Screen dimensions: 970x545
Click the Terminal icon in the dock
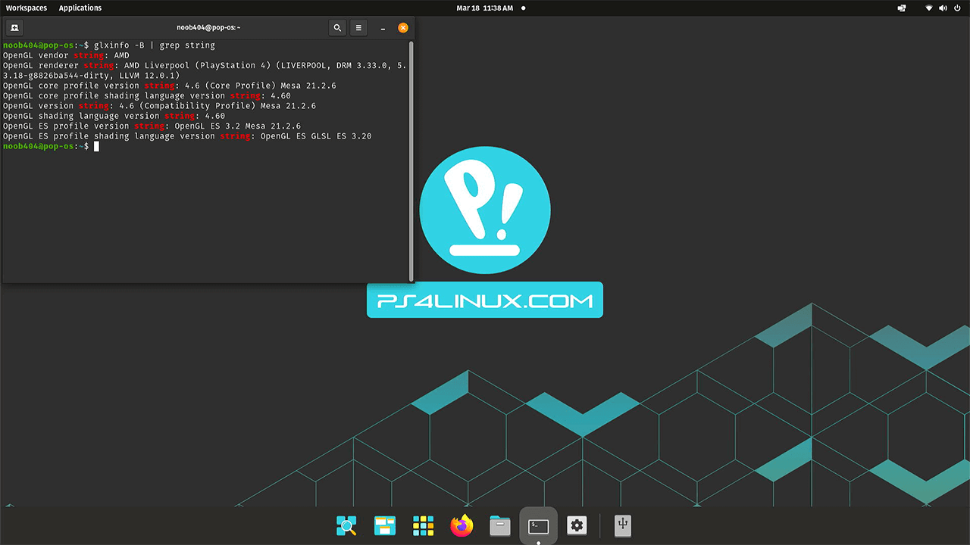(539, 525)
